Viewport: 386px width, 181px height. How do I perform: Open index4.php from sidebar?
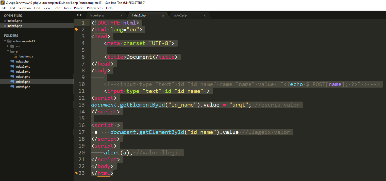point(23,77)
